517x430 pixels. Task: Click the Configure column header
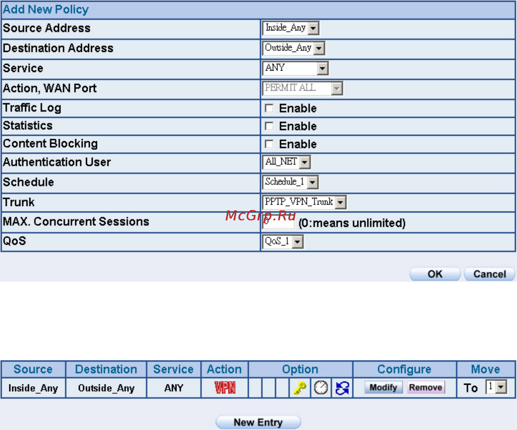click(x=404, y=369)
